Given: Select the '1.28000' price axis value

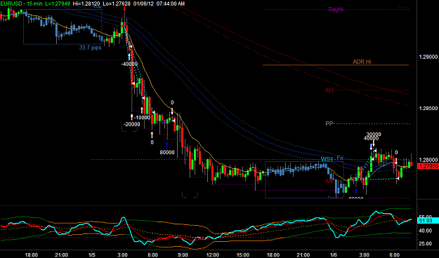Looking at the screenshot, I should pyautogui.click(x=428, y=160).
